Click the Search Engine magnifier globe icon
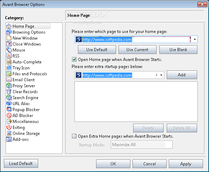This screenshot has height=172, width=209. coord(9,98)
